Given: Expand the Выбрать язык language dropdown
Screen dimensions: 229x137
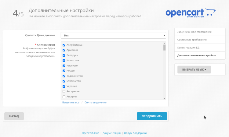Looking at the screenshot, I should (194, 70).
